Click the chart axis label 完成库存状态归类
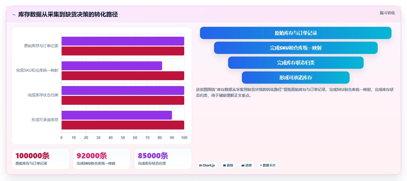The height and width of the screenshot is (181, 407). 43,95
